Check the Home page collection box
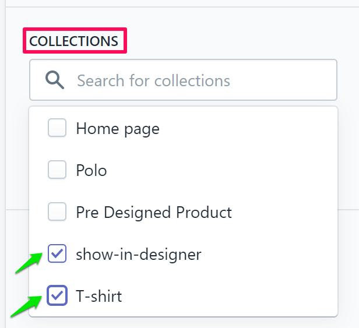The width and height of the screenshot is (359, 328). coord(57,128)
